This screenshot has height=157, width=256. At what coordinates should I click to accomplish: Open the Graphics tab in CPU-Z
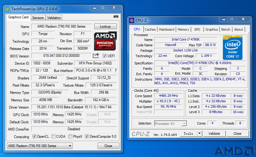pyautogui.click(x=212, y=29)
